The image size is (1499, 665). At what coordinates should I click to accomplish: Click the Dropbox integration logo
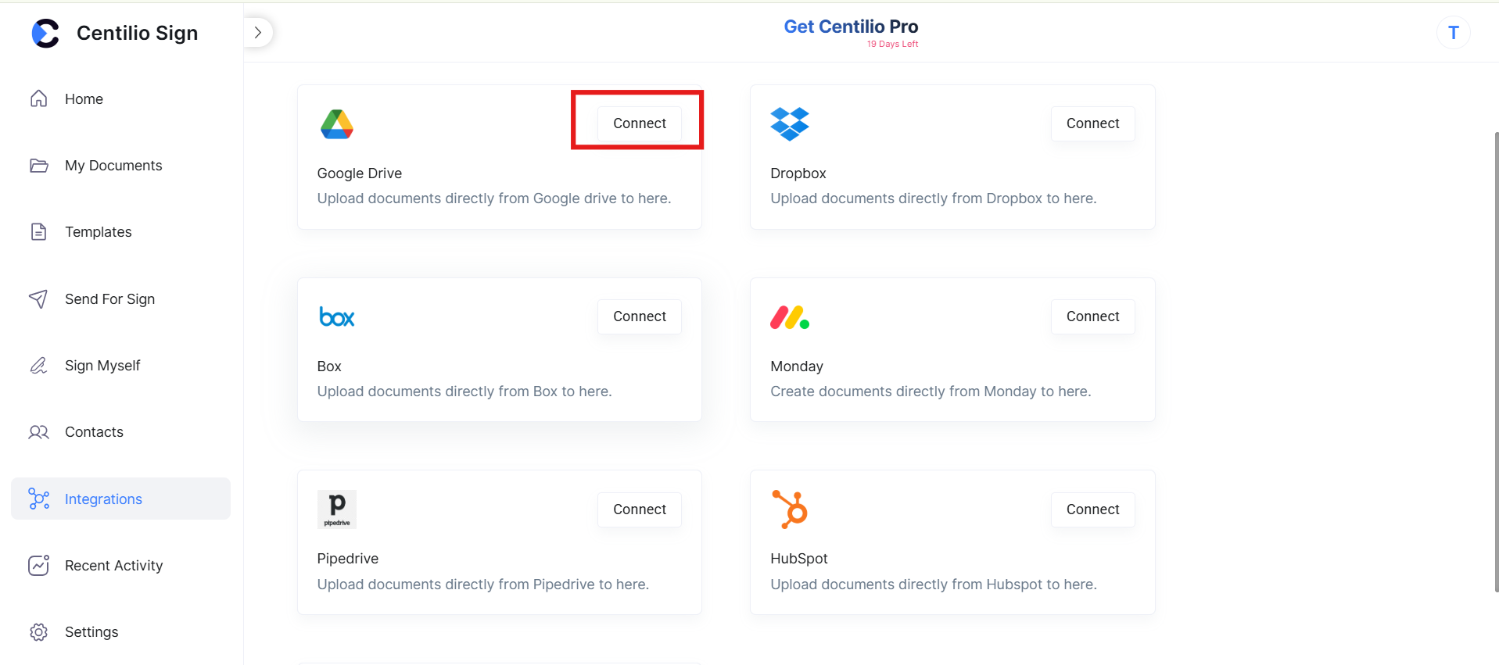(x=790, y=123)
